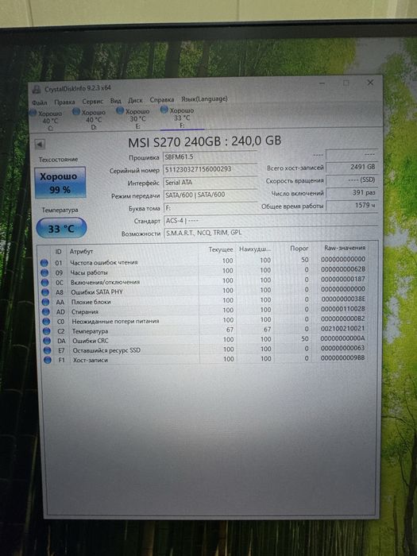417x556 pixels.
Task: Click the Наихудш... column header
Action: (255, 249)
